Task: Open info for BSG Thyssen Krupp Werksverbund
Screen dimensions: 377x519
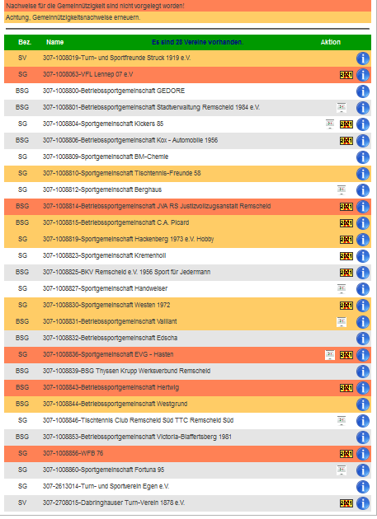Action: pyautogui.click(x=363, y=372)
